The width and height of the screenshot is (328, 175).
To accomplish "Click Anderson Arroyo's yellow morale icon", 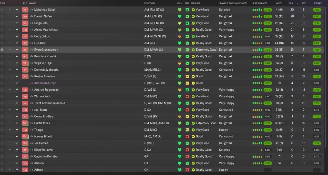I will [193, 83].
